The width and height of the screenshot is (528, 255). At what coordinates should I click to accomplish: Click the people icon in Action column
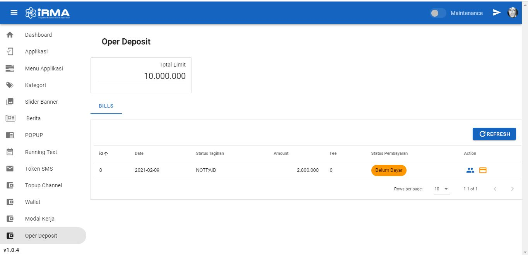[x=470, y=170]
